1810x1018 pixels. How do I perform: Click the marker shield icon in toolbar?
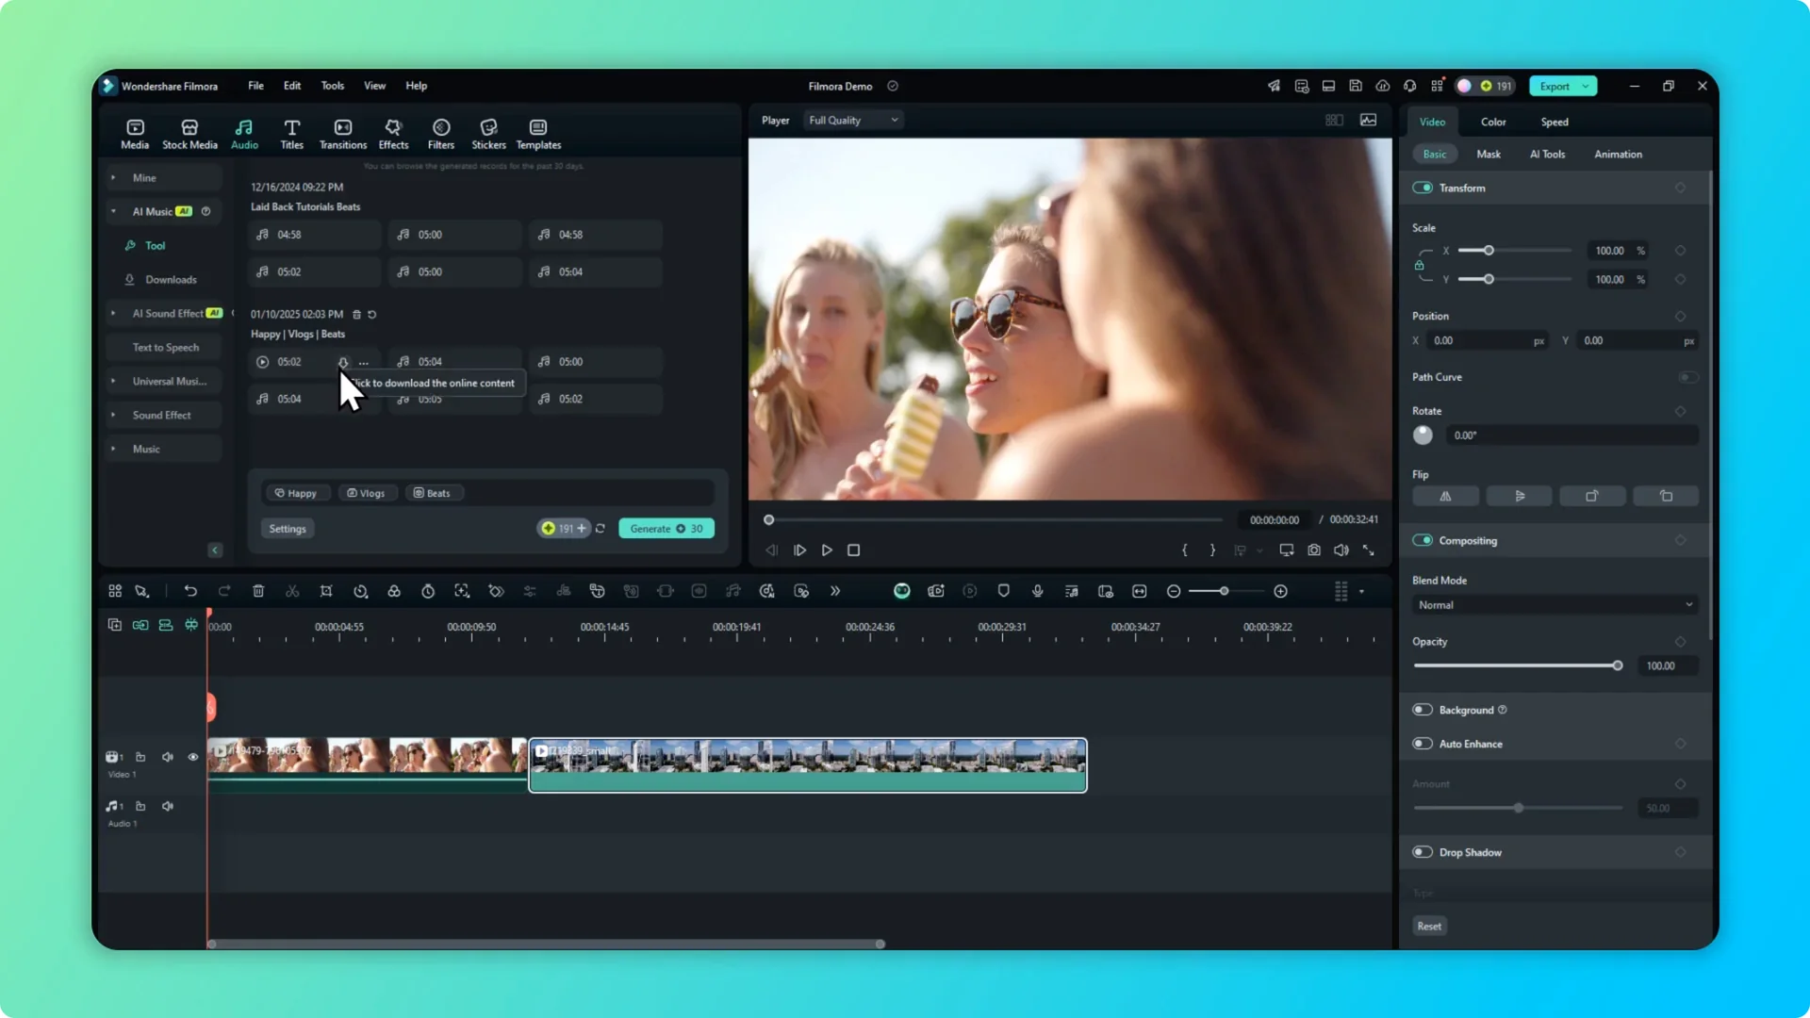click(1004, 591)
